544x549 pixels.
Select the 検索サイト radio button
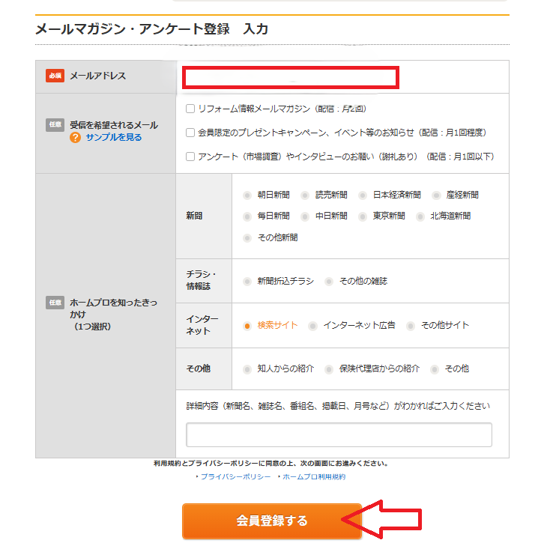pyautogui.click(x=247, y=326)
